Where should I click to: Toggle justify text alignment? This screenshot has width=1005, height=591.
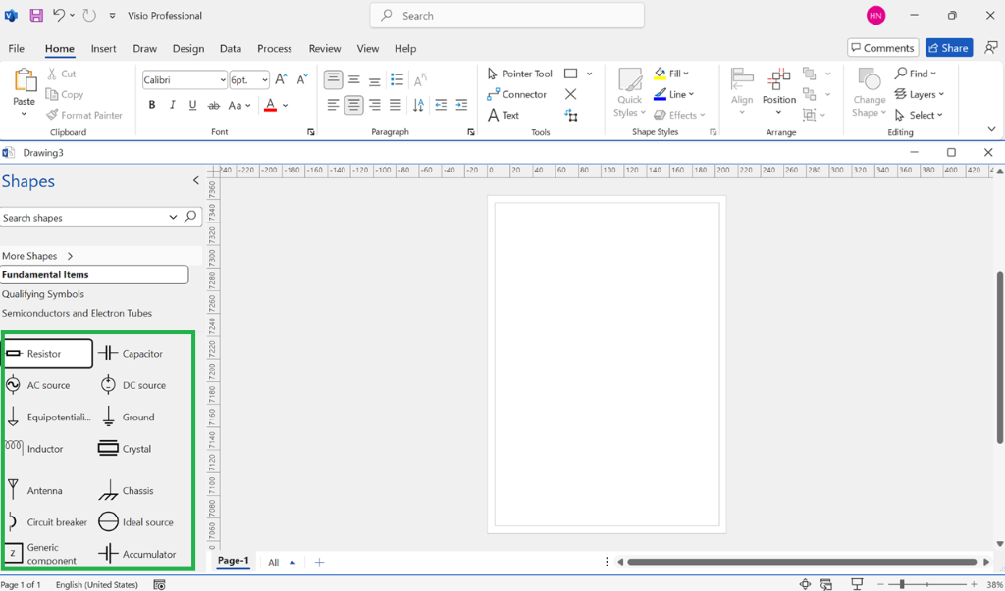(x=396, y=105)
